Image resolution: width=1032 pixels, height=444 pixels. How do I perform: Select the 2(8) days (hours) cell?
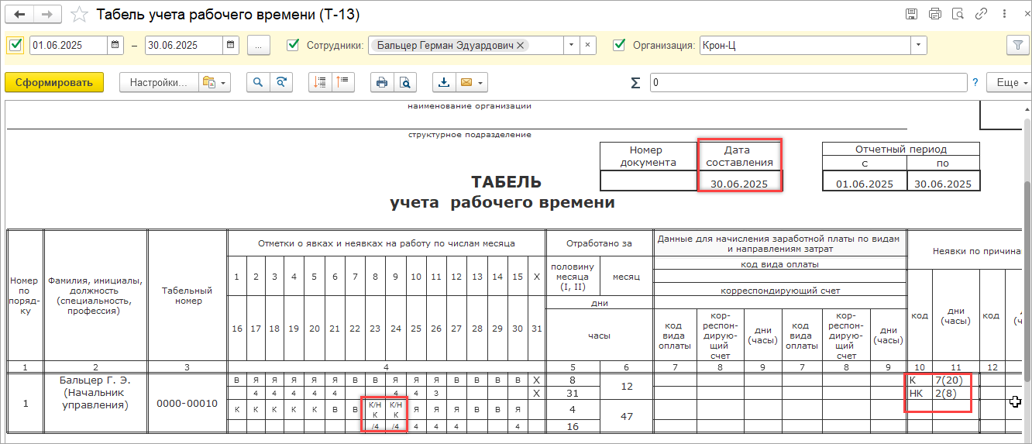(956, 394)
